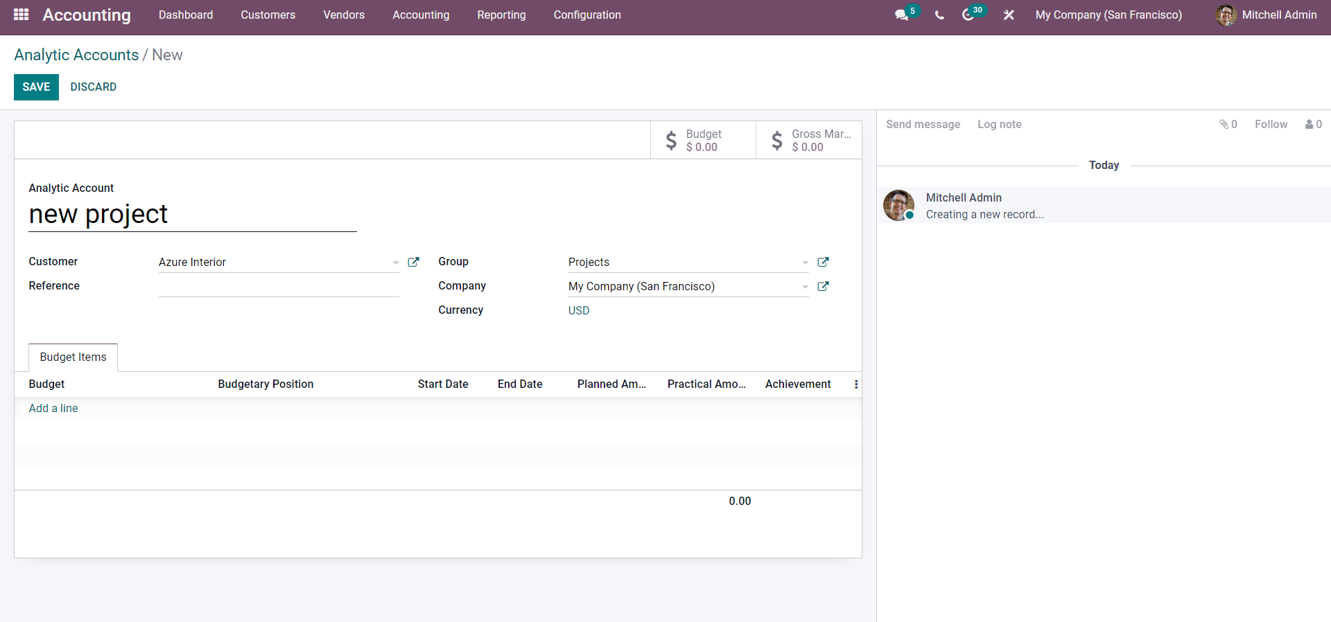Open the activities clock icon
1331x622 pixels.
(x=968, y=15)
